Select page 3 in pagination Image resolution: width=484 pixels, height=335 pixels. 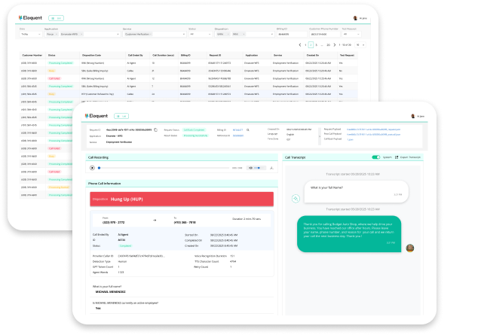point(317,45)
